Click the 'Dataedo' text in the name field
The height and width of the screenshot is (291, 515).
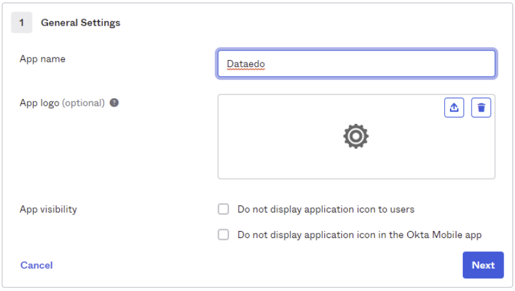pyautogui.click(x=246, y=64)
